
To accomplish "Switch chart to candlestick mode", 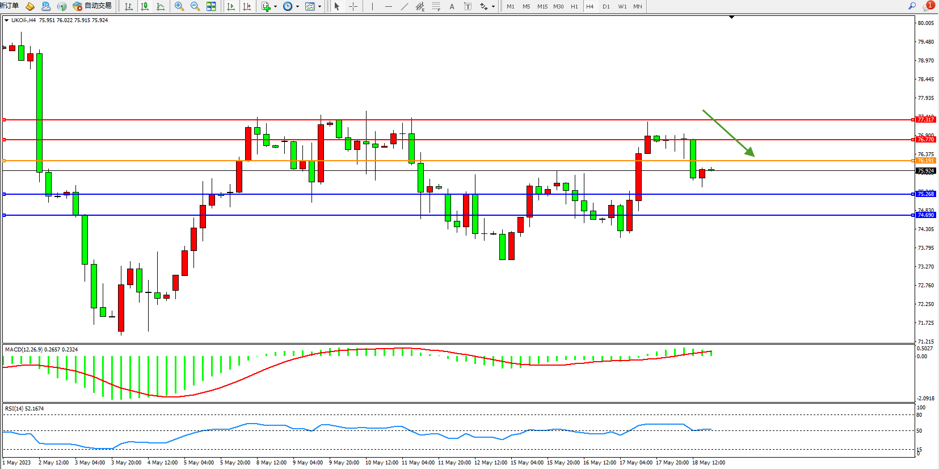I will pos(145,6).
